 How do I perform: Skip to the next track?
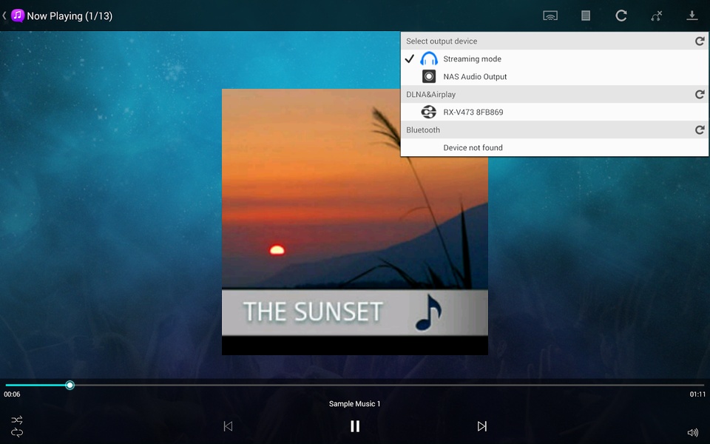(481, 426)
